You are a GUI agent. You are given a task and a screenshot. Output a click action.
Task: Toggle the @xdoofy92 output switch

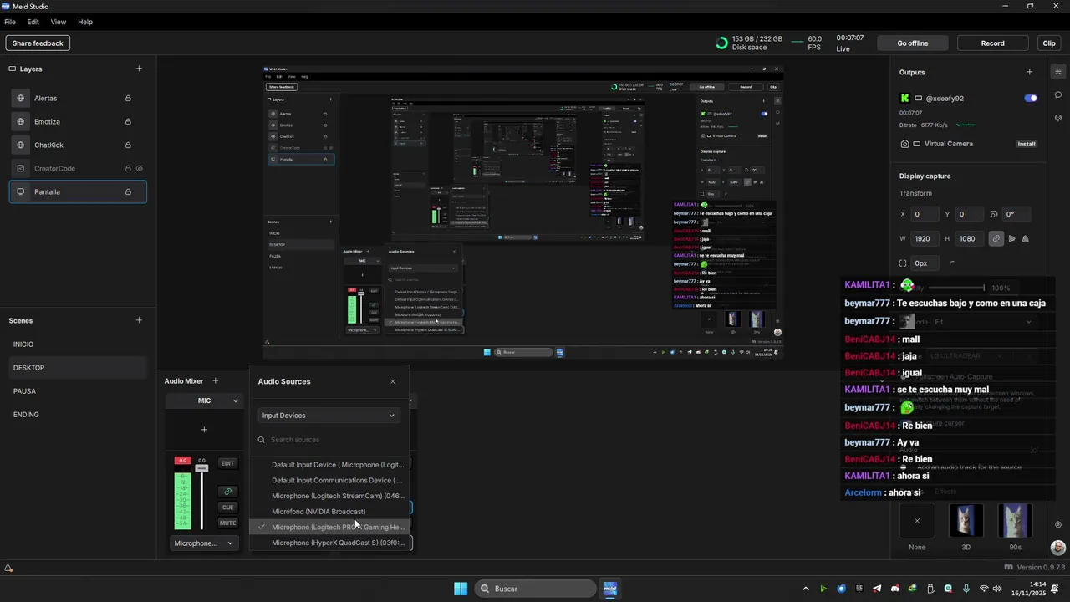pos(1031,98)
